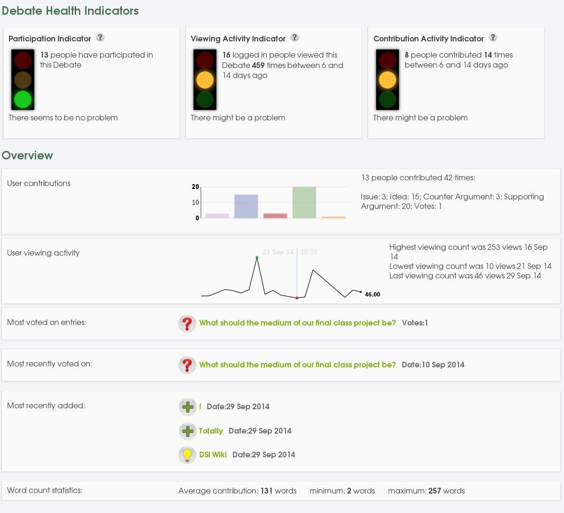Click the green peak marker on the viewing chart
Viewport: 564px width, 513px height.
257,257
